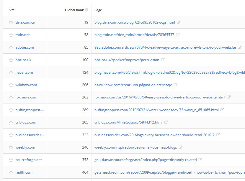
Task: Click the info icon next to Global Rank
Action: click(86, 10)
